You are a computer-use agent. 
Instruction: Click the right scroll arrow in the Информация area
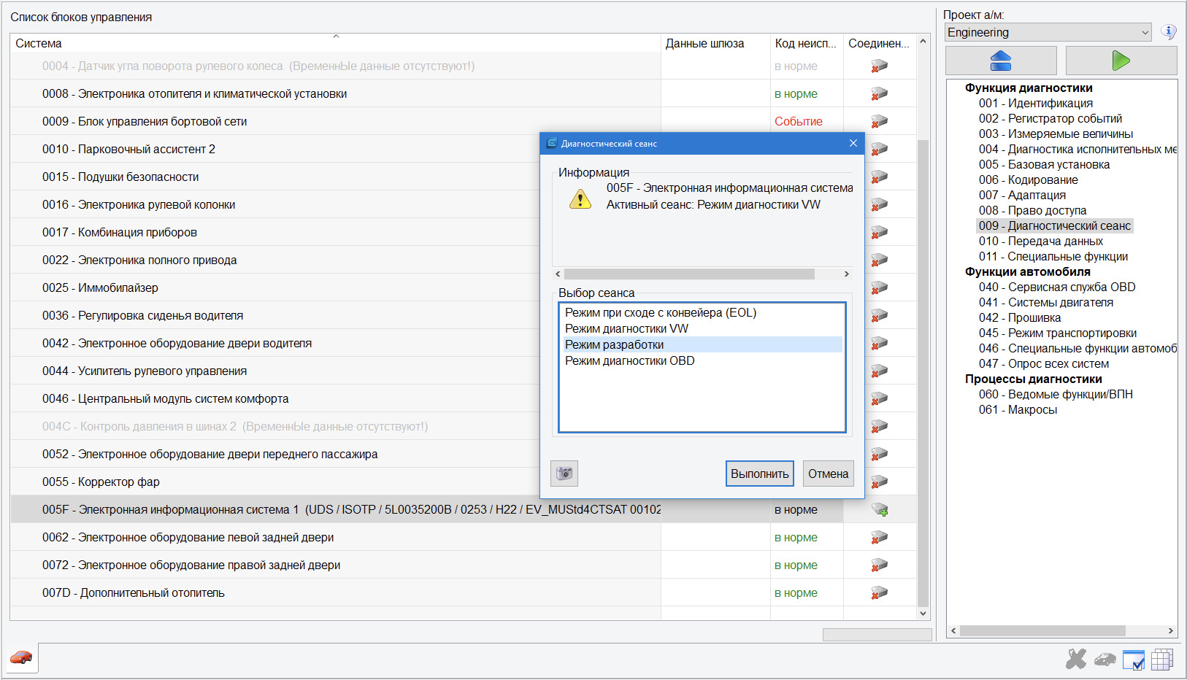847,274
